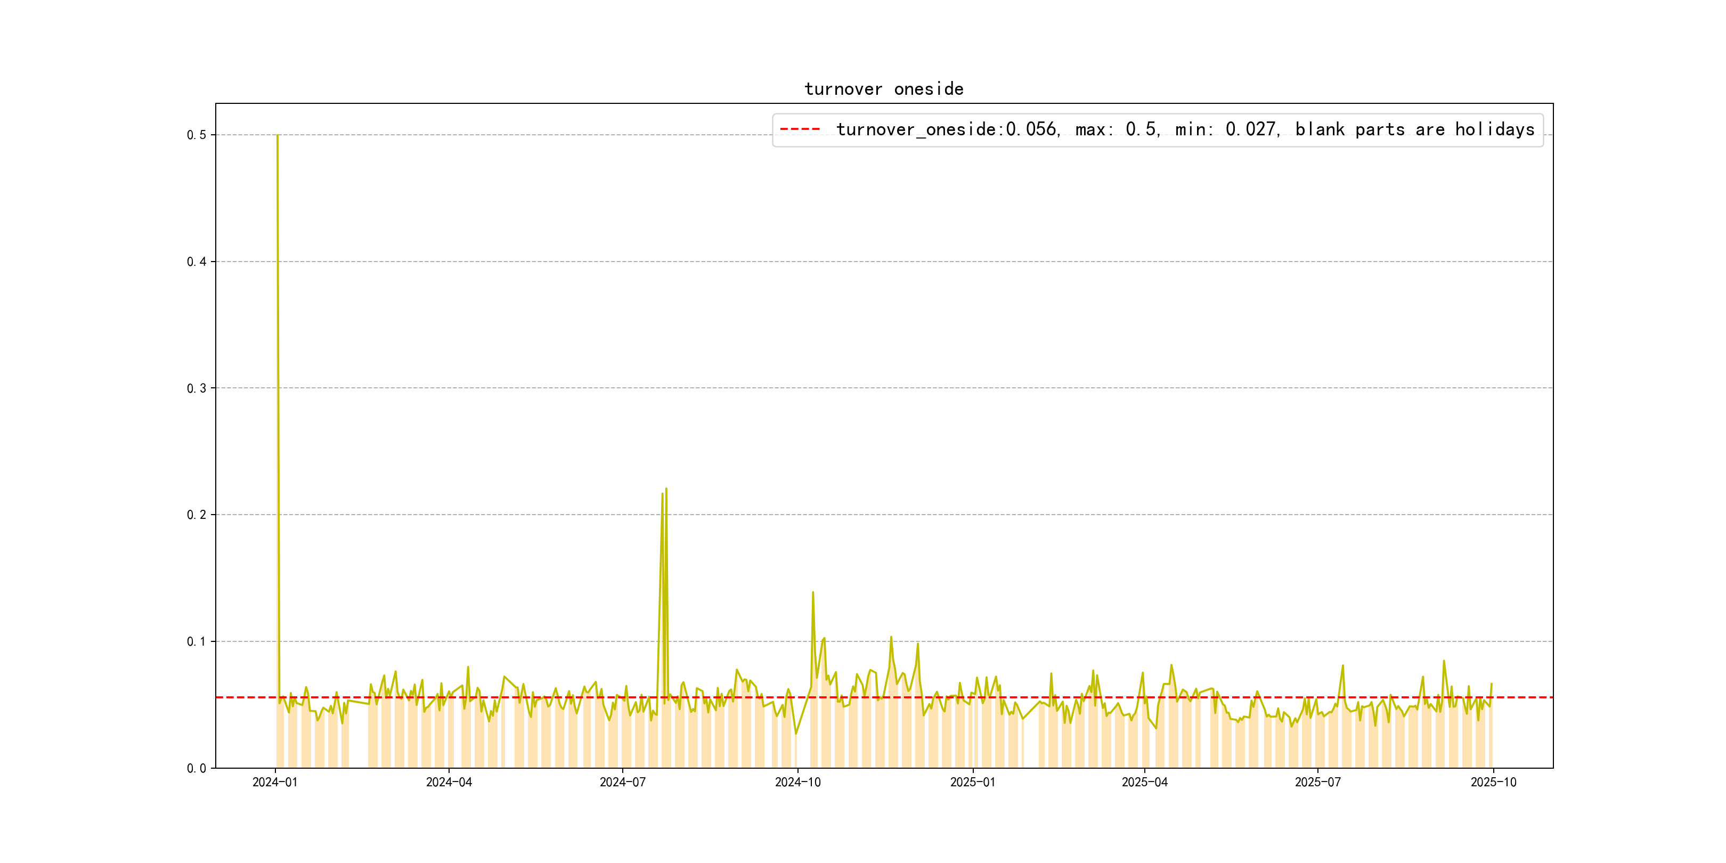Click the 2024-10 x-axis label
Image resolution: width=1726 pixels, height=863 pixels.
[797, 782]
